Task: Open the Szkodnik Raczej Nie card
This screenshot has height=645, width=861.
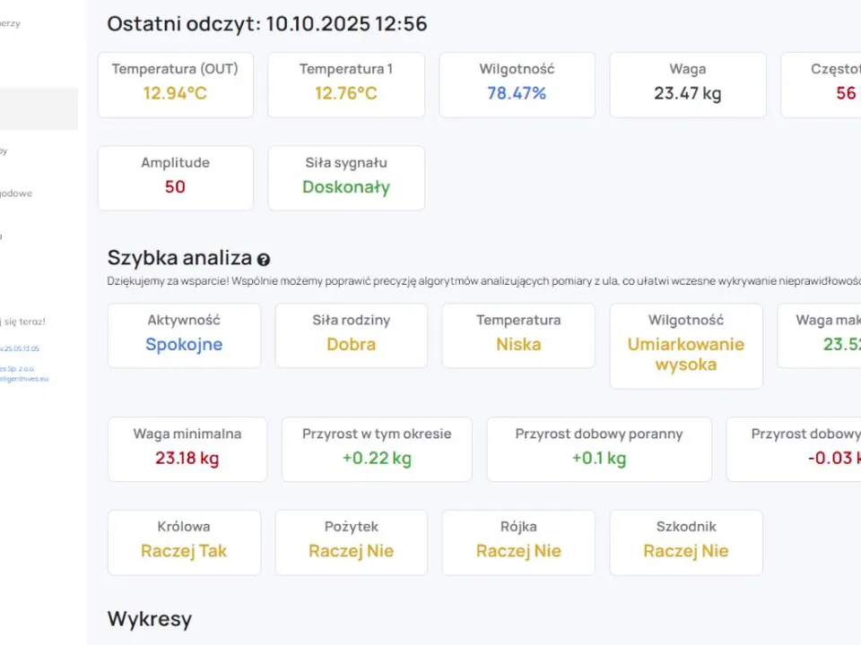Action: 686,542
